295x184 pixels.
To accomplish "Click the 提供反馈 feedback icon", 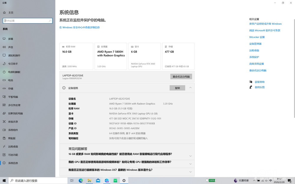I will [x=251, y=87].
